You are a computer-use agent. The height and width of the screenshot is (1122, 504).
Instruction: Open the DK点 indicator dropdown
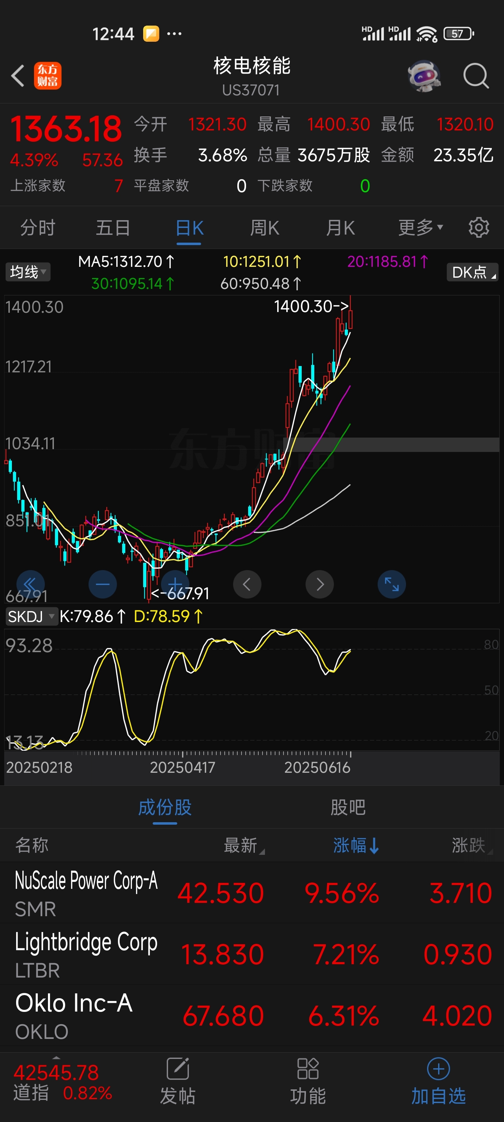pos(472,272)
